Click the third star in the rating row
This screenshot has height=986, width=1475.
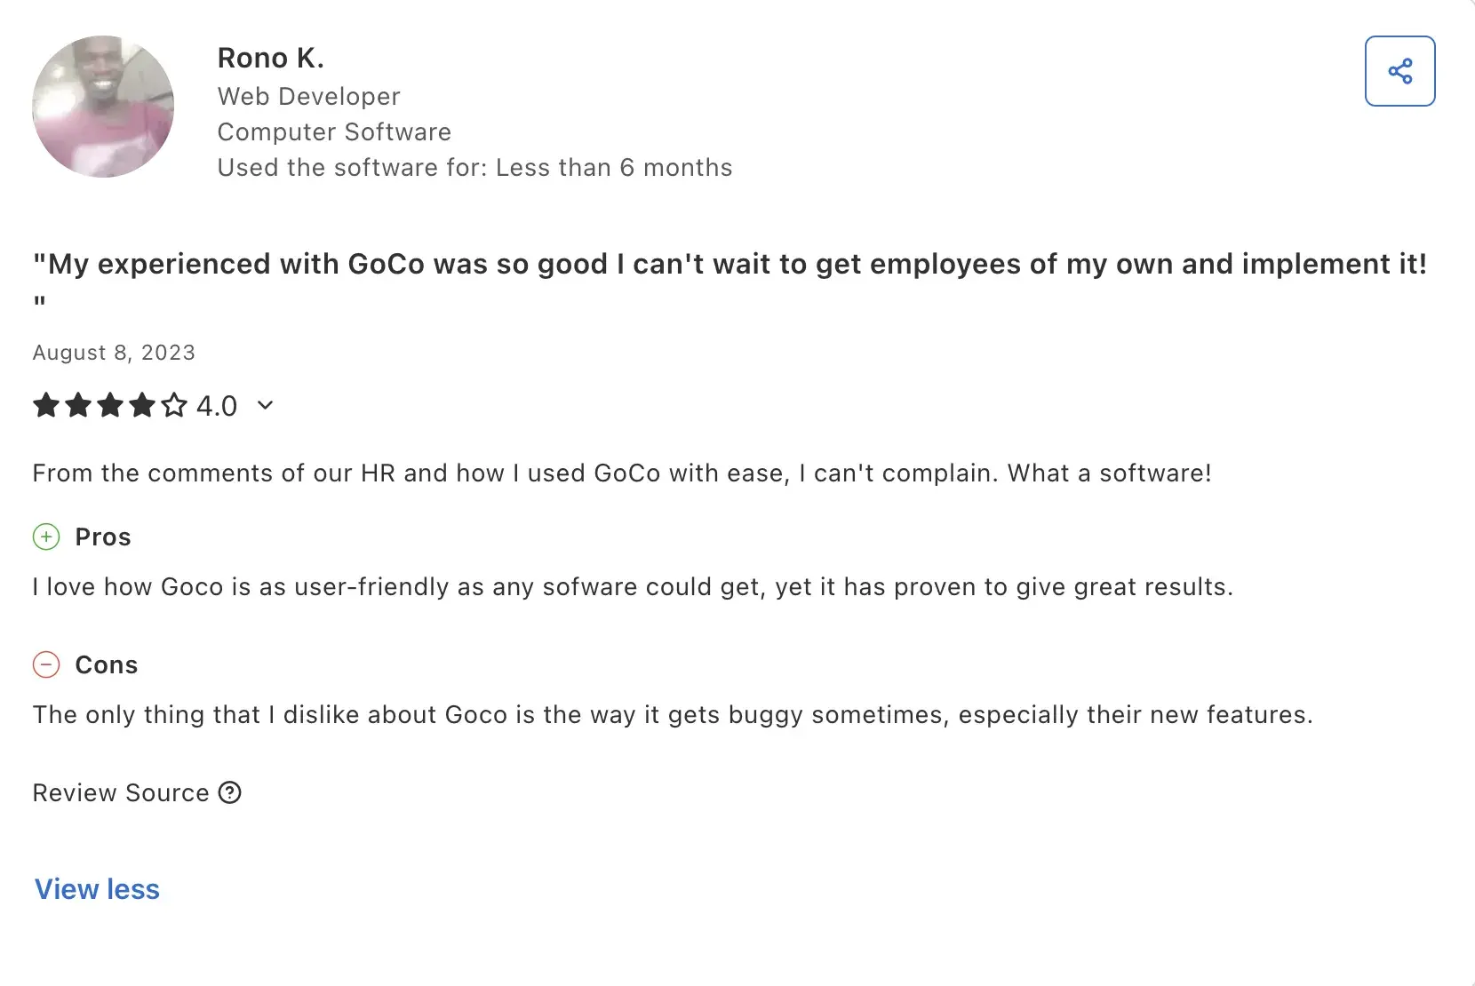110,406
